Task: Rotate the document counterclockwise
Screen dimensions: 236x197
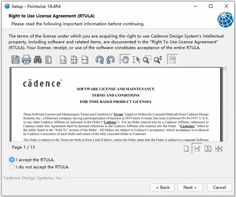Action: 111,60
